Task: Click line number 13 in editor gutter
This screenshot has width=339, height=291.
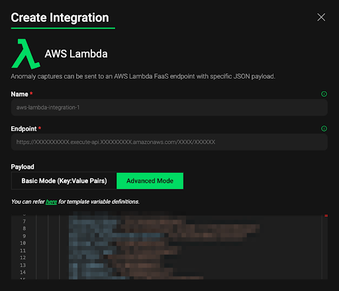Action: point(23,265)
